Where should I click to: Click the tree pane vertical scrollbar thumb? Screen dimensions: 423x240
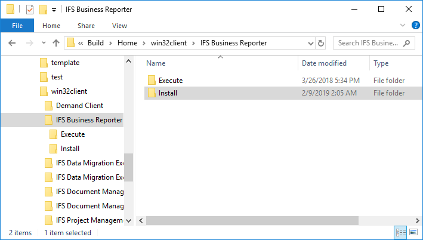click(129, 167)
